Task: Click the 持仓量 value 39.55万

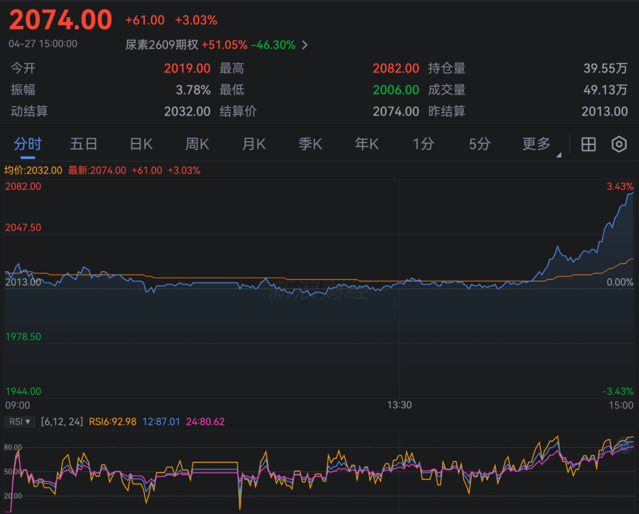Action: [605, 69]
